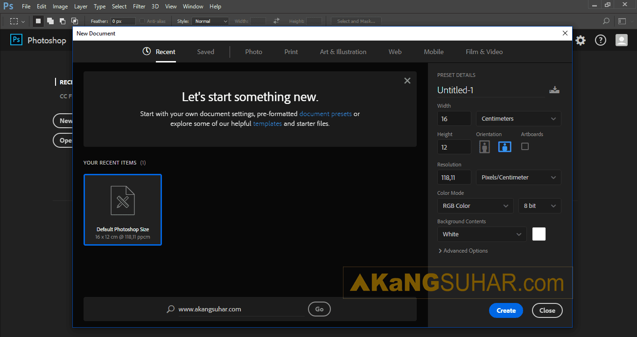
Task: Choose the Add to selection icon
Action: [x=50, y=21]
